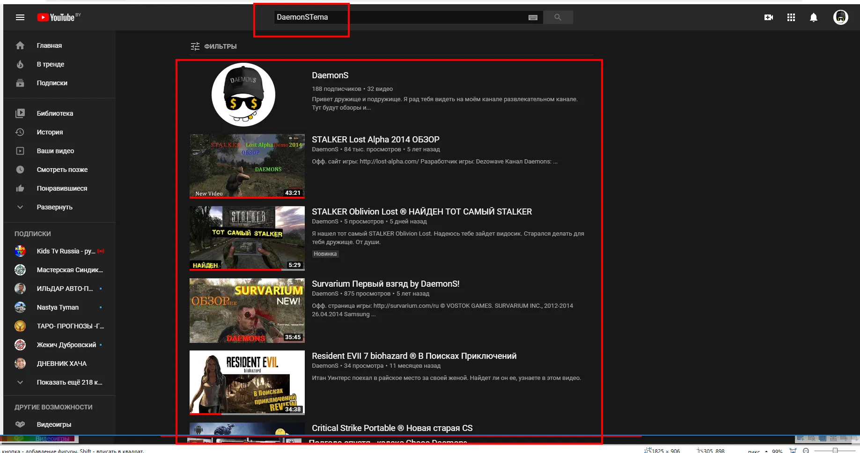This screenshot has width=860, height=453.
Task: Click Жекич Дубровский subscription name
Action: 66,345
